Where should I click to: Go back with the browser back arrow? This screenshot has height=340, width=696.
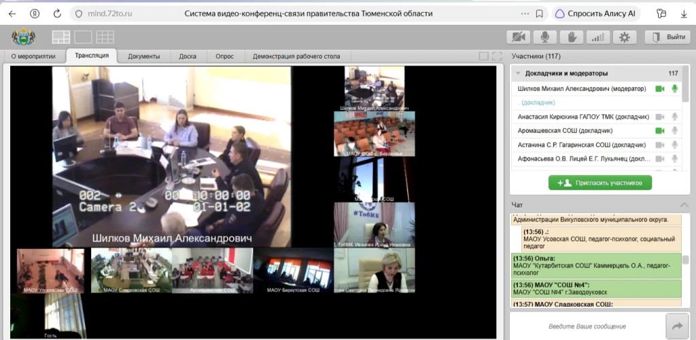[x=12, y=14]
